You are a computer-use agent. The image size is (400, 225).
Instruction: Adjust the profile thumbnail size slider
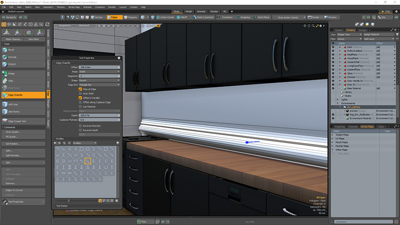click(69, 201)
